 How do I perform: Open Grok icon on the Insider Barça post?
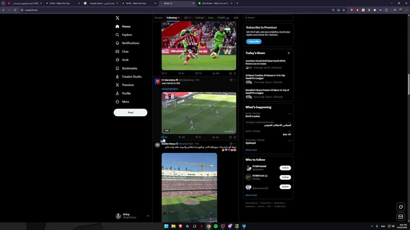coord(231,144)
